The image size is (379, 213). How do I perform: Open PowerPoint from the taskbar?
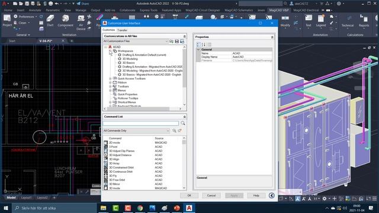tap(176, 208)
